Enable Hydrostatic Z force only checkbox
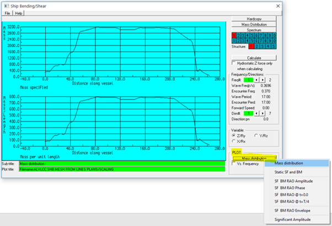The width and height of the screenshot is (332, 226). pos(233,63)
